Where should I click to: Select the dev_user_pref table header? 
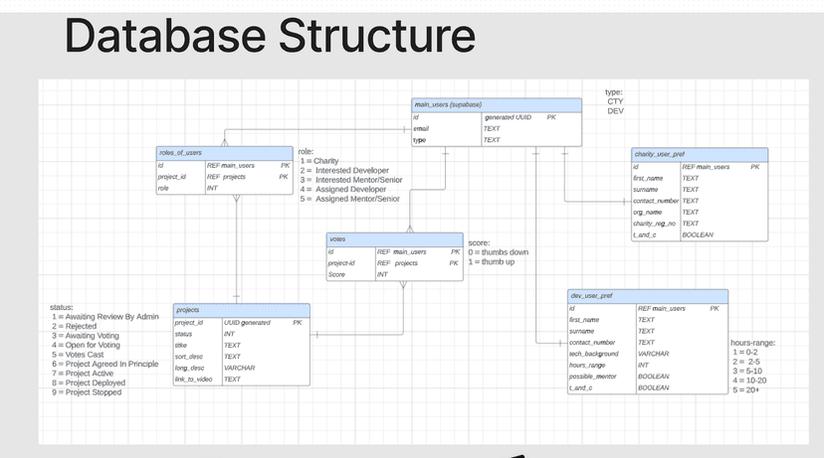(x=646, y=296)
